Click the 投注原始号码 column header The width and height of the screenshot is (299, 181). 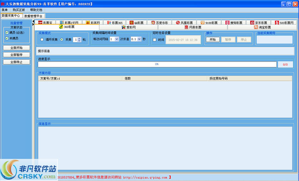coord(249,78)
